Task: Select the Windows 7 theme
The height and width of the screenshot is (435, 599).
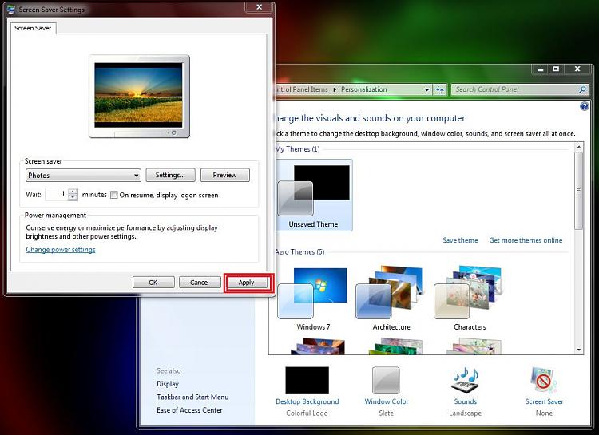Action: click(x=313, y=299)
